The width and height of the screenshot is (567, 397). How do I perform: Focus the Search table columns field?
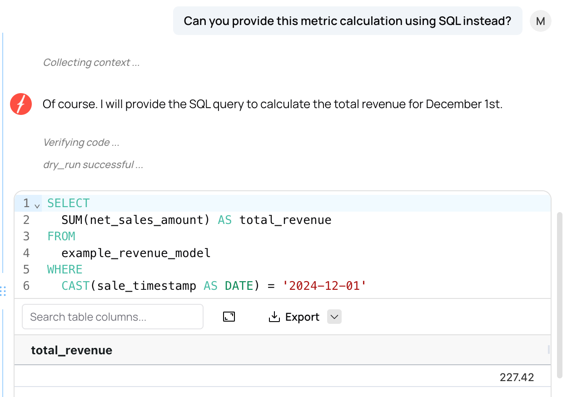(x=112, y=317)
